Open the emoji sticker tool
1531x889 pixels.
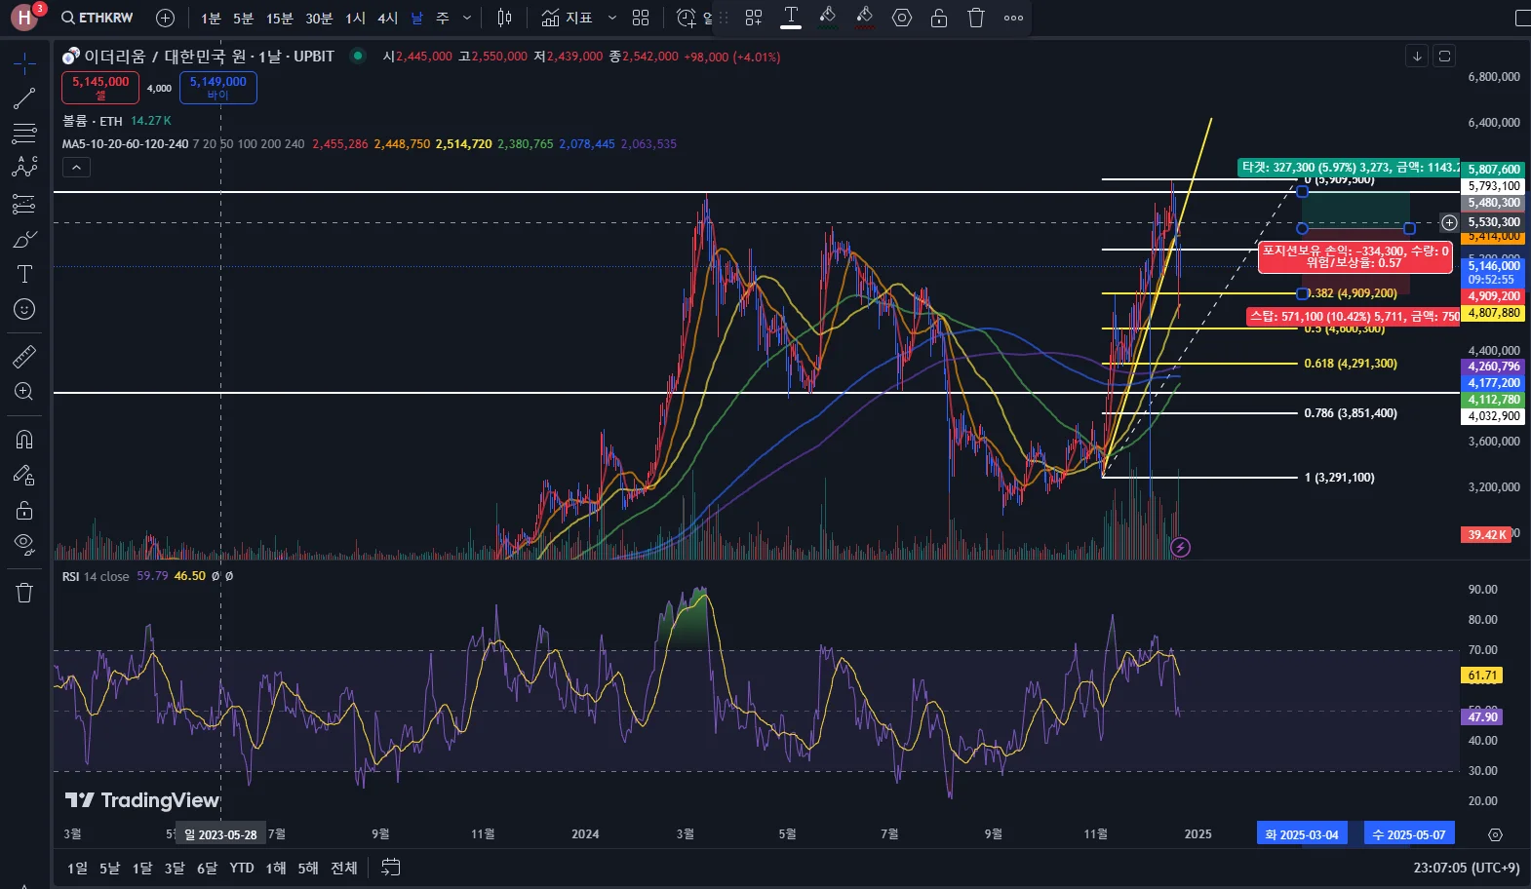tap(24, 309)
